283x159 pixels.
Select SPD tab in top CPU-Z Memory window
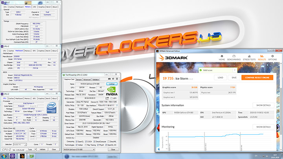point(35,7)
